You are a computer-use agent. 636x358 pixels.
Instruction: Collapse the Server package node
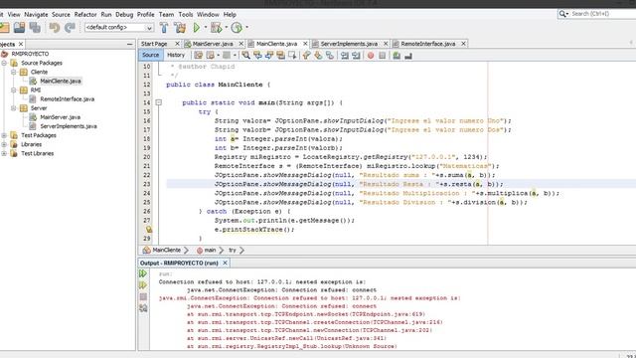tap(13, 108)
